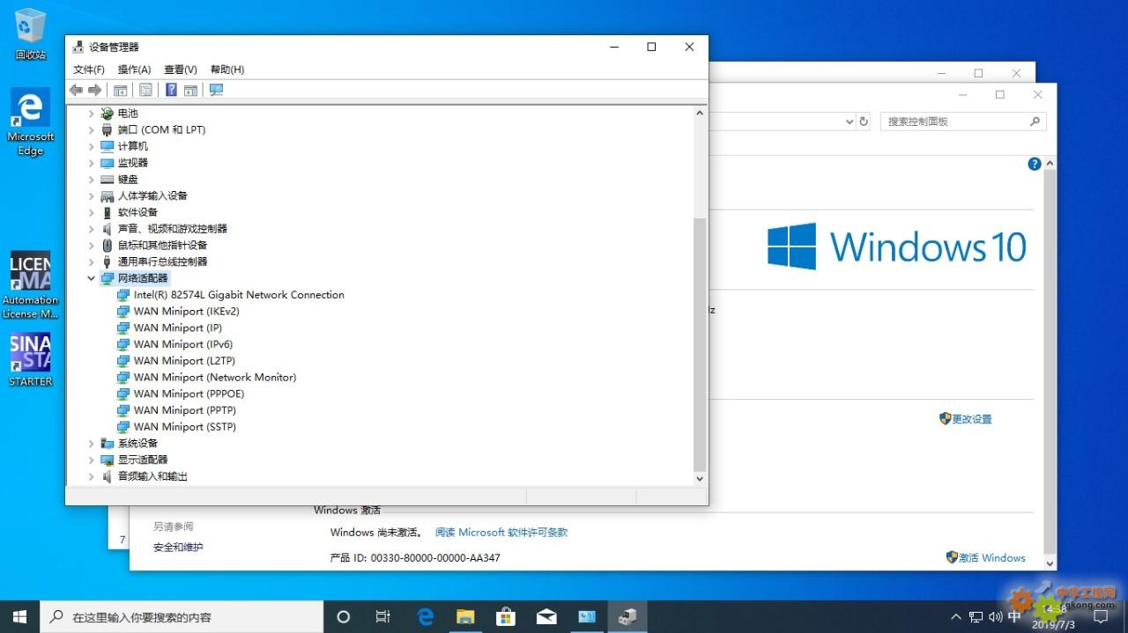Toggle the show/hide console tree toolbar icon
The height and width of the screenshot is (633, 1128).
coord(121,90)
